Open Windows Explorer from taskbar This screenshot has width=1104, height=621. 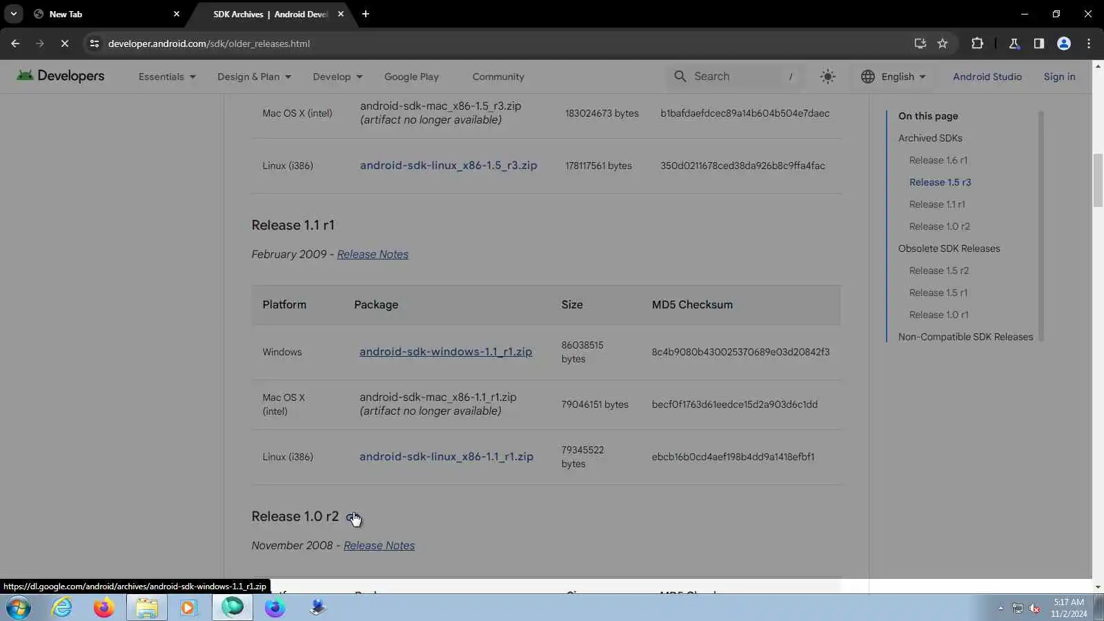[x=146, y=608]
